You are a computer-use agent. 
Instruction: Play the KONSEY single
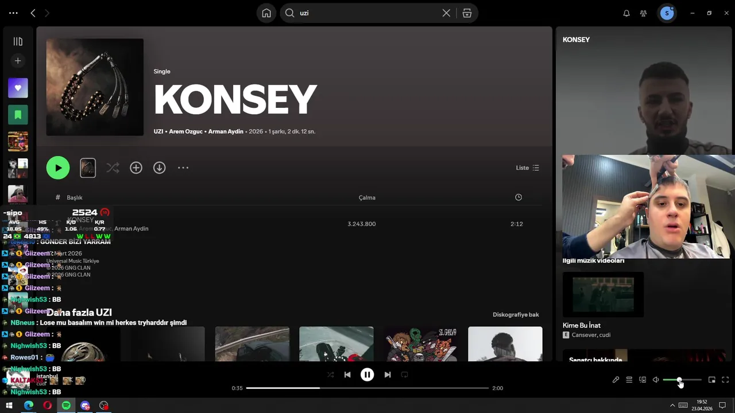pyautogui.click(x=58, y=167)
